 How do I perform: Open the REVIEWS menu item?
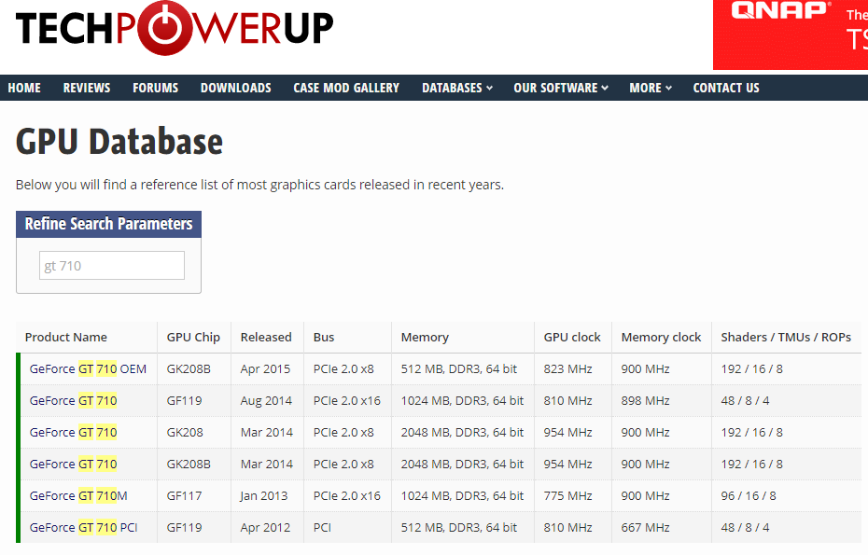pos(87,88)
